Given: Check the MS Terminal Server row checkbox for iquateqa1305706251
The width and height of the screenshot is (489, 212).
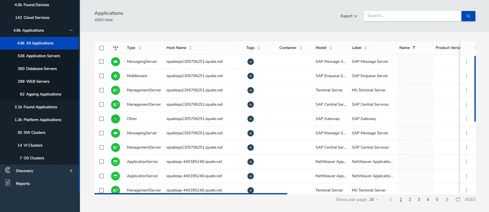Looking at the screenshot, I should click(x=101, y=90).
